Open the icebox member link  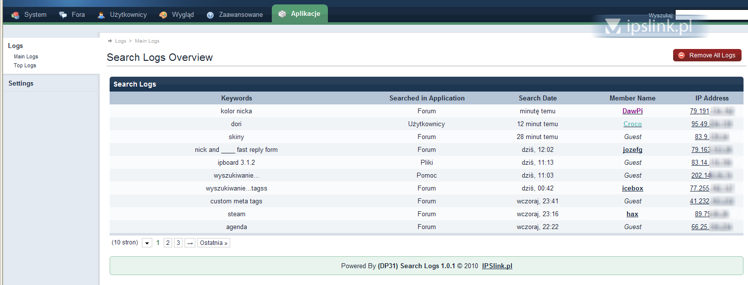632,189
